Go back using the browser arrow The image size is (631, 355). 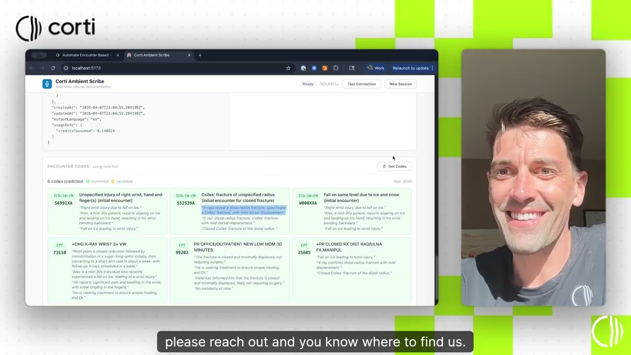click(x=31, y=68)
